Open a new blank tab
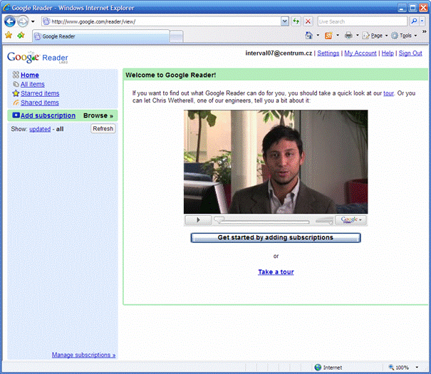 [176, 36]
